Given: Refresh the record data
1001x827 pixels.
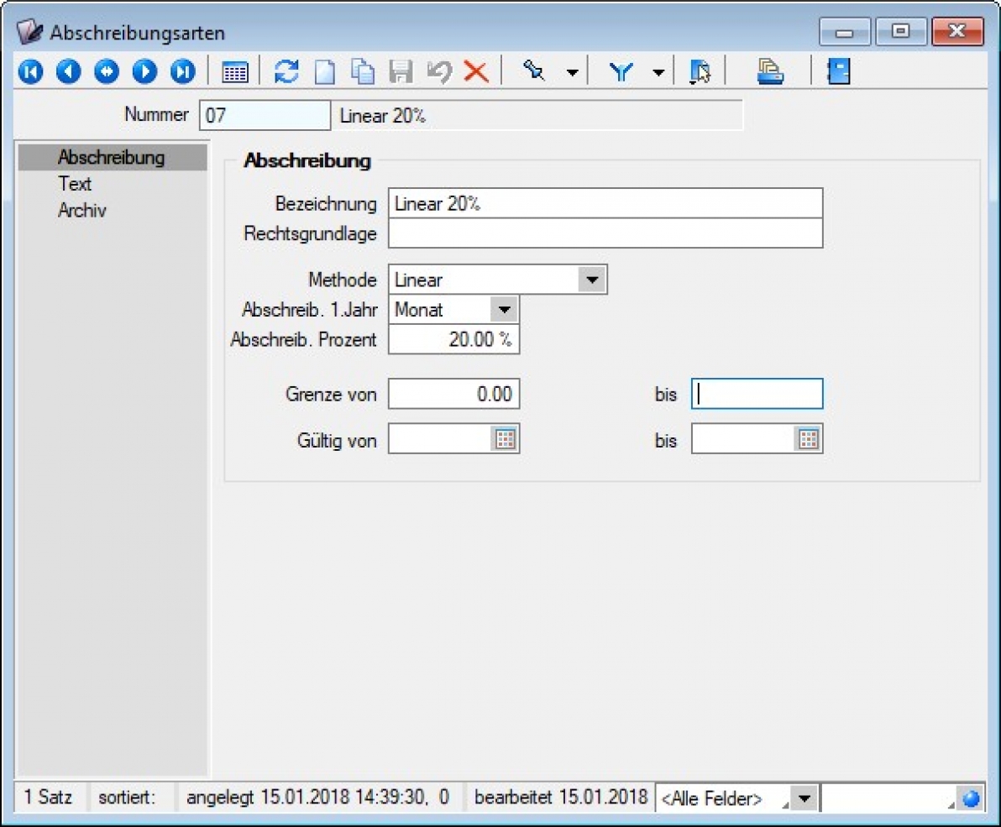Looking at the screenshot, I should click(x=286, y=71).
